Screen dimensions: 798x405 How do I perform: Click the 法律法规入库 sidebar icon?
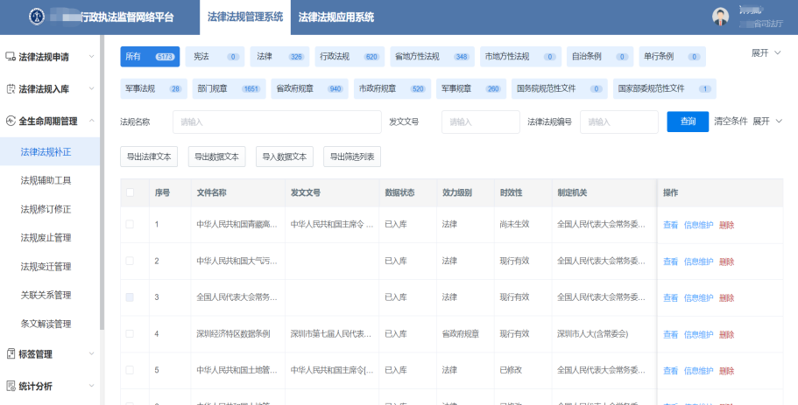pyautogui.click(x=11, y=89)
